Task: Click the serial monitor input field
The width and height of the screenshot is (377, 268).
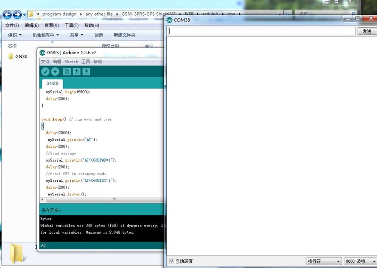Action: [262, 31]
